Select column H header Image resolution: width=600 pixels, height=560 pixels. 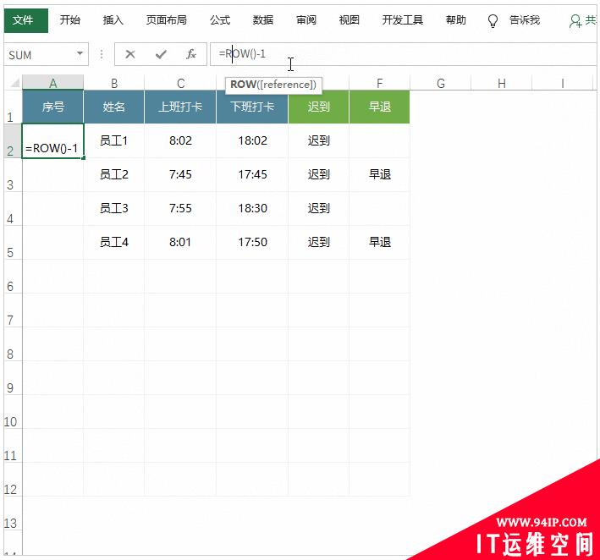tap(502, 83)
